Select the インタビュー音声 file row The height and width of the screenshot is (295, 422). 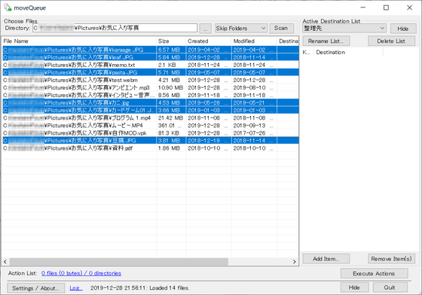pos(151,95)
